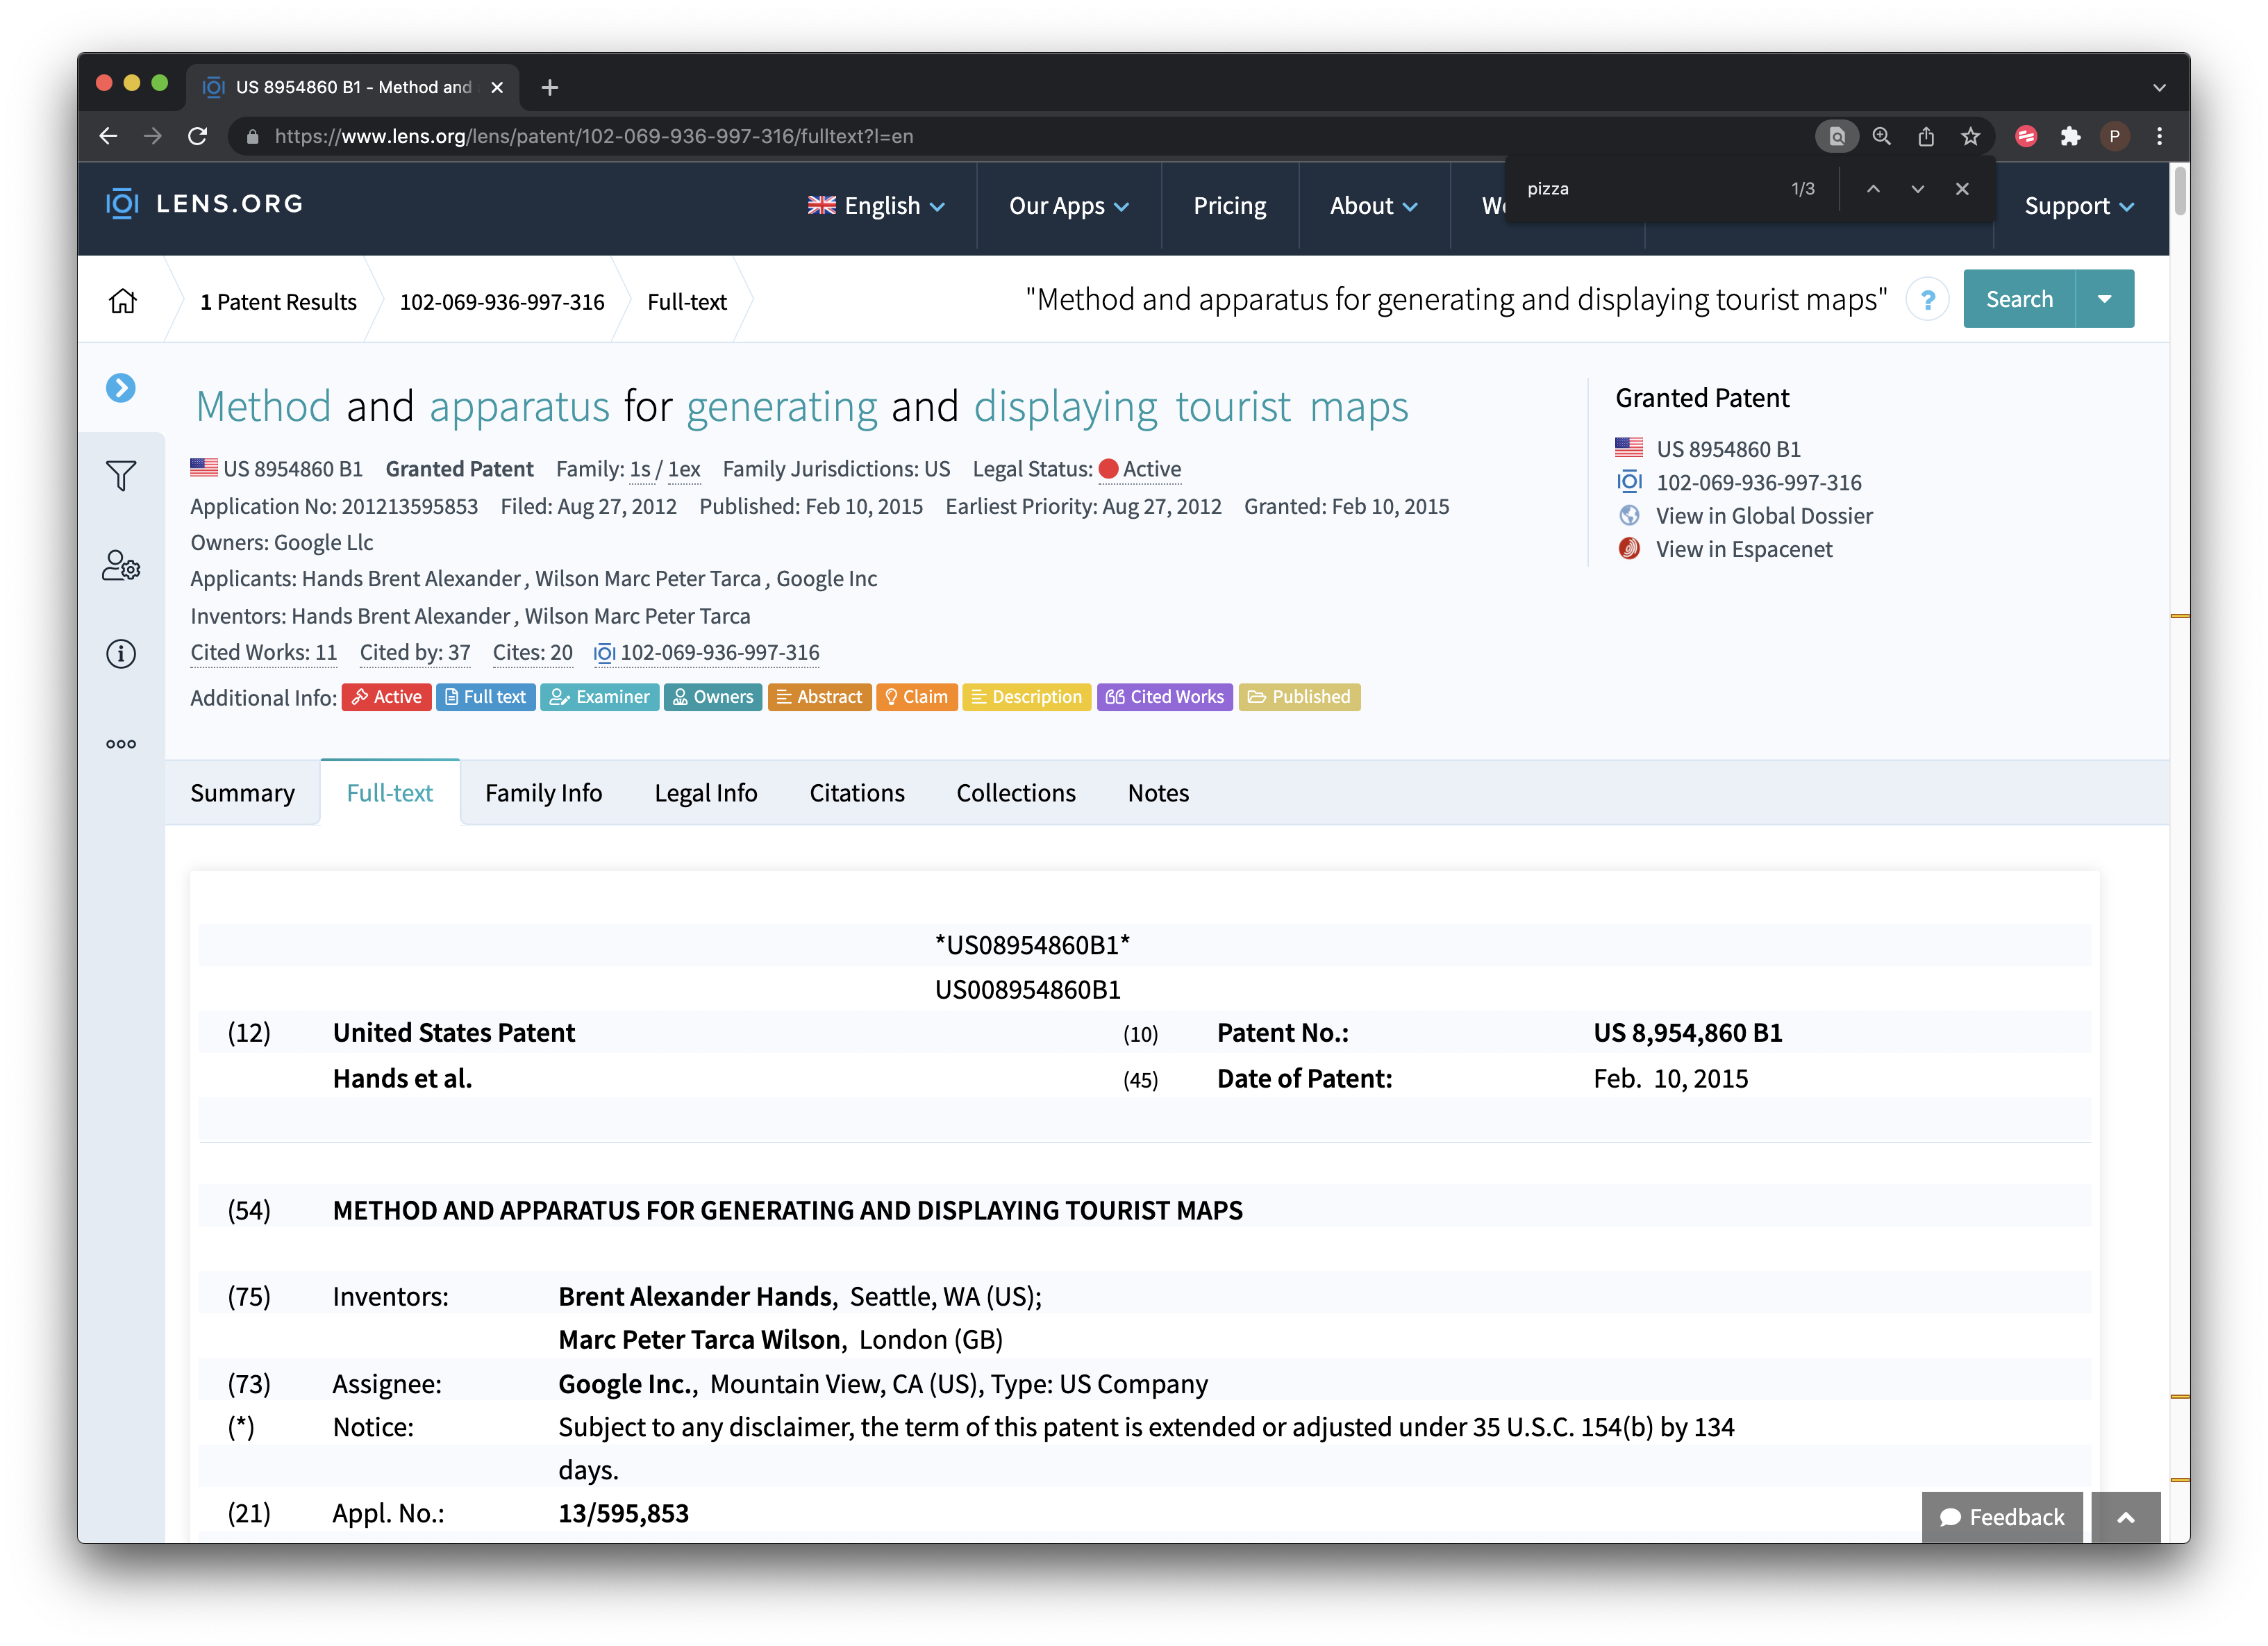The width and height of the screenshot is (2268, 1646).
Task: Click the Cited by: 37 link
Action: [x=415, y=653]
